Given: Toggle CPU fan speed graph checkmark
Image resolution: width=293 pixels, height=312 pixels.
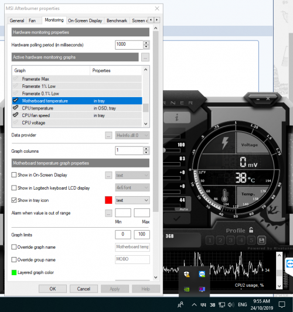Looking at the screenshot, I should (16, 115).
